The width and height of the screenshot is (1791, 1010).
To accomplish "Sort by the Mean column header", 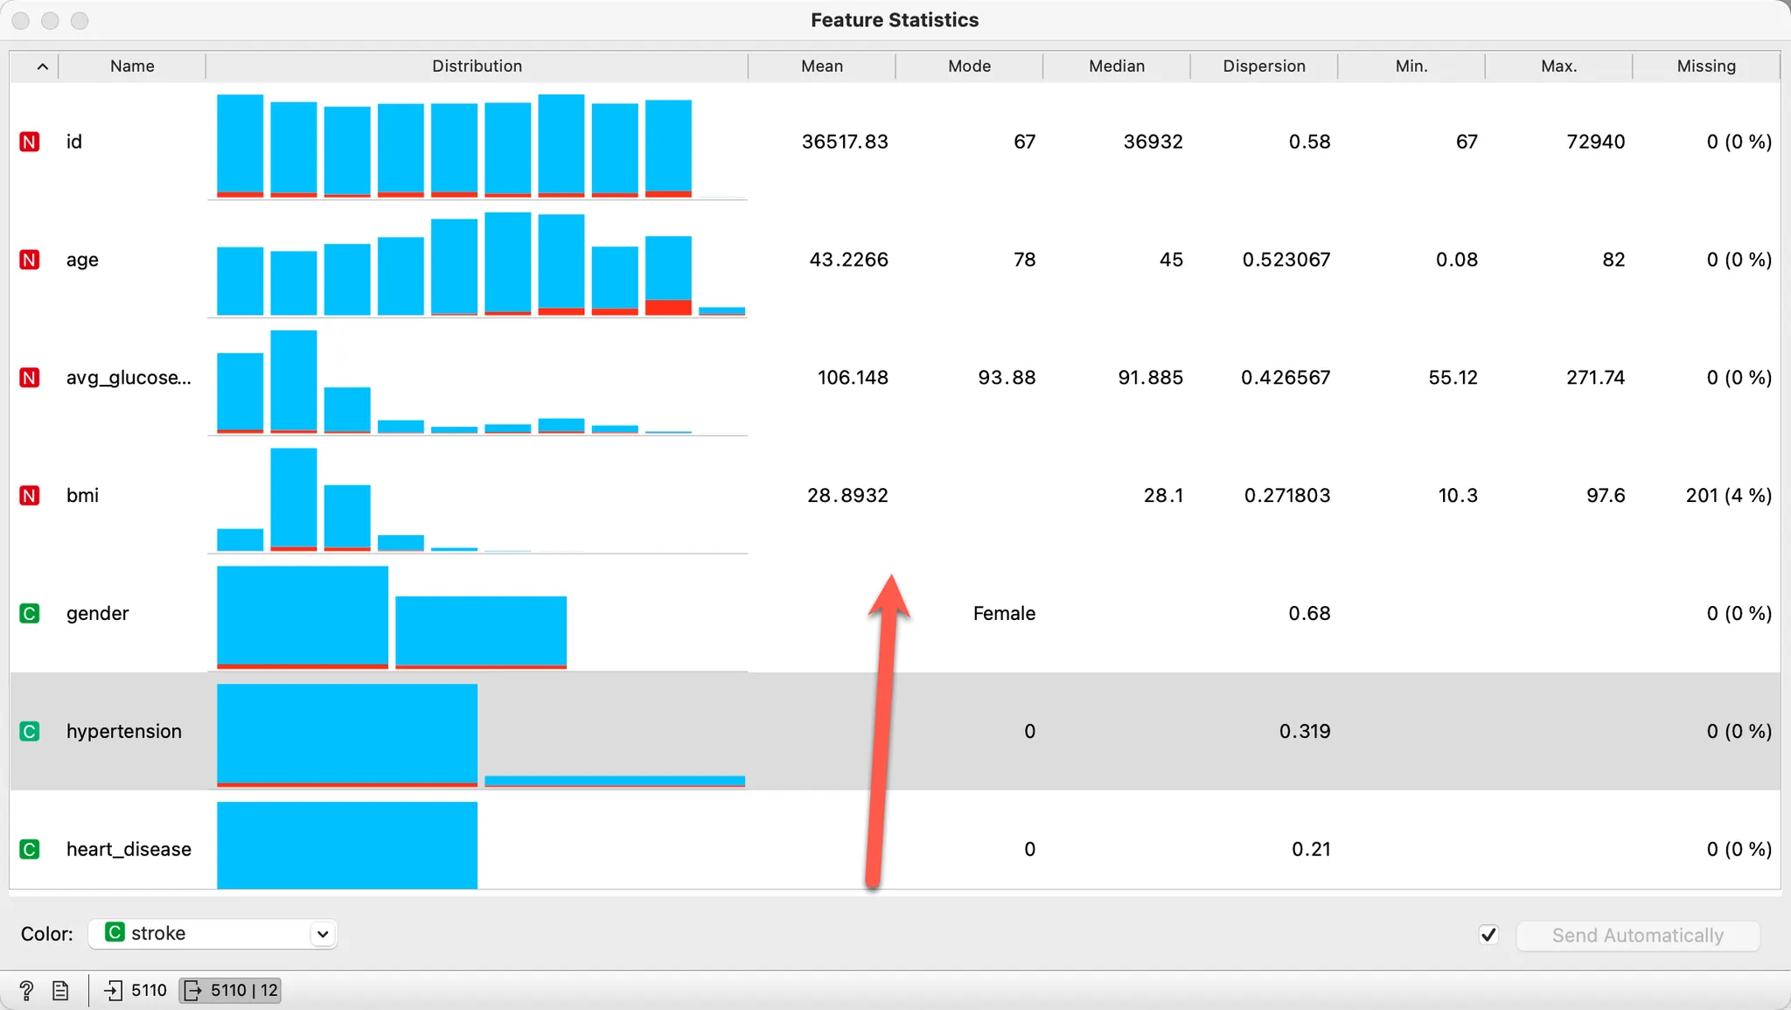I will pos(821,66).
